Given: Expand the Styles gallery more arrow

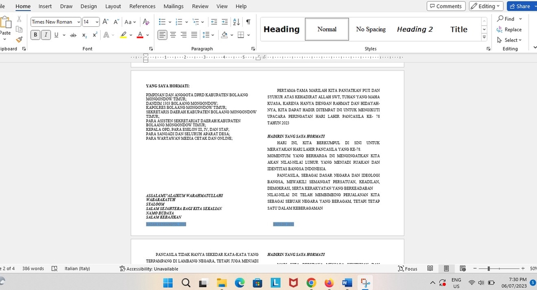Looking at the screenshot, I should tap(484, 37).
